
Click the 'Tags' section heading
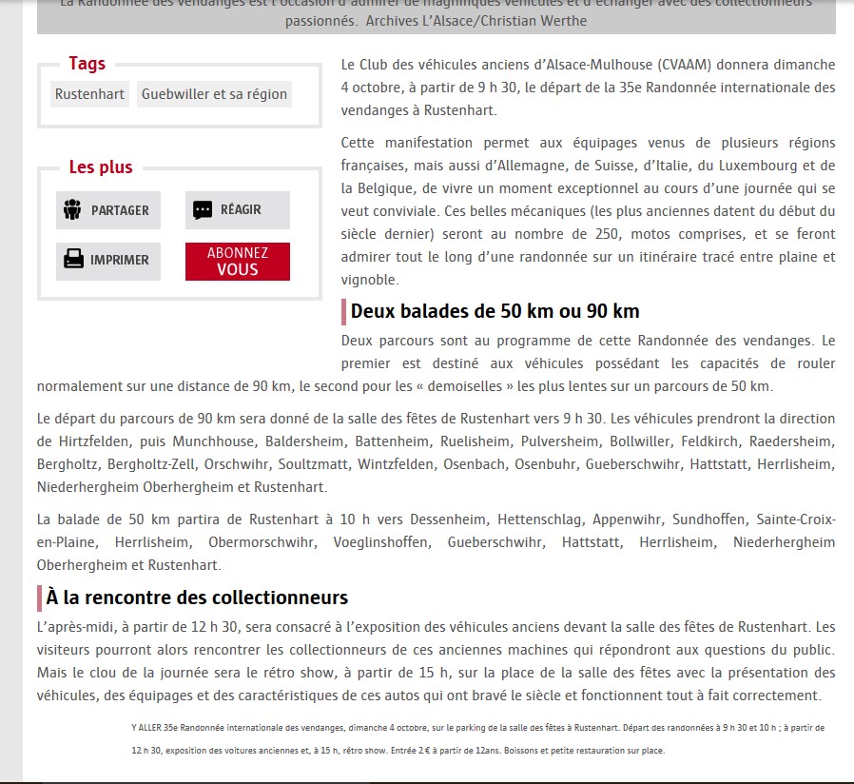(87, 63)
